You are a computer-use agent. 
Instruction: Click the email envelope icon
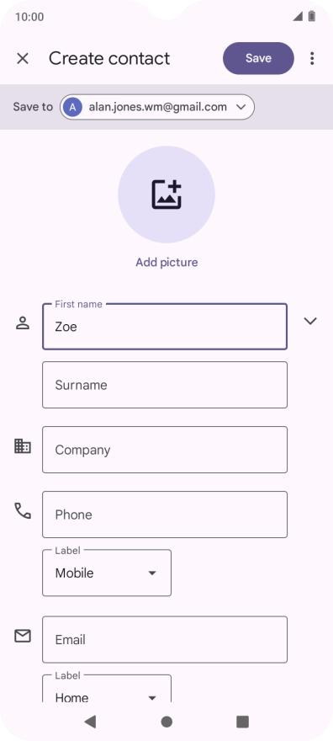23,636
